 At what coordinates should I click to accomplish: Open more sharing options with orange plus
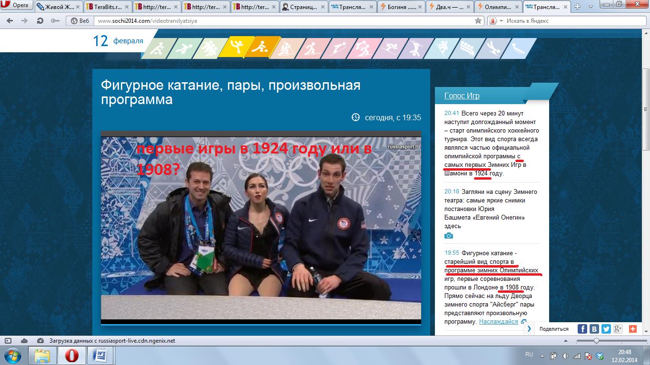point(633,328)
